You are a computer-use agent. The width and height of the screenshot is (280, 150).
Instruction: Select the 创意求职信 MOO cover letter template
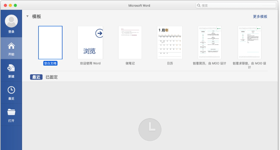(250, 43)
